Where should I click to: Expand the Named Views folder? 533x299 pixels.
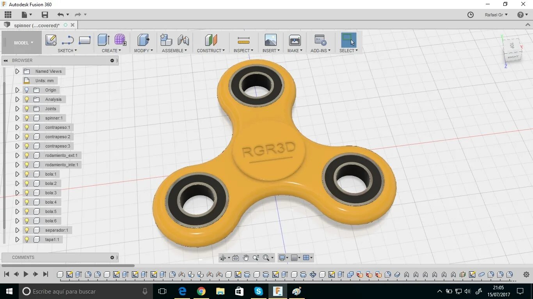[x=17, y=71]
